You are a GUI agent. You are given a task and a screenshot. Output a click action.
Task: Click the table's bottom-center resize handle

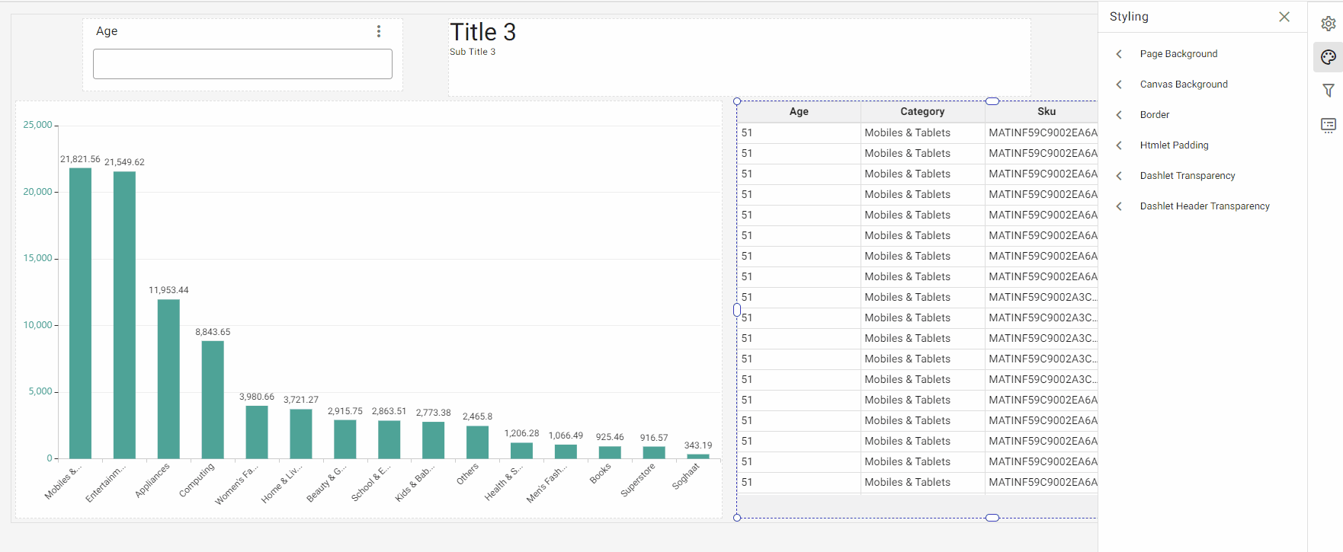tap(992, 518)
